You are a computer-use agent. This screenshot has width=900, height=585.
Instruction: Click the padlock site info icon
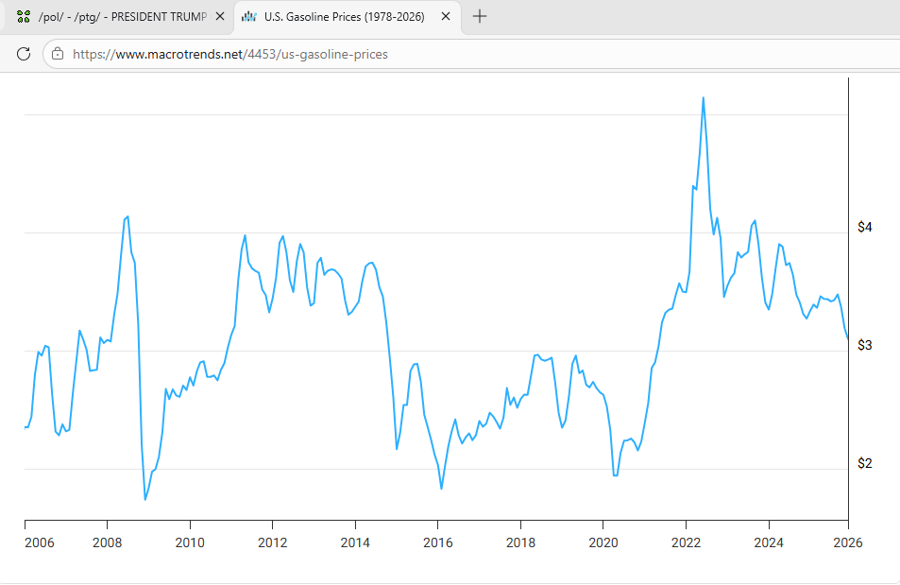pos(58,54)
